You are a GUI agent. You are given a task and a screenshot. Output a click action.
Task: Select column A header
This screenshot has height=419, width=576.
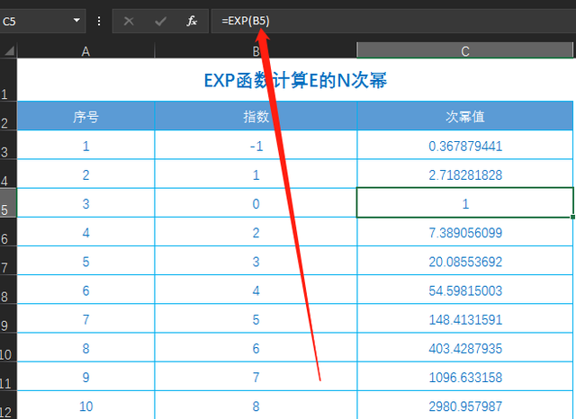click(86, 51)
